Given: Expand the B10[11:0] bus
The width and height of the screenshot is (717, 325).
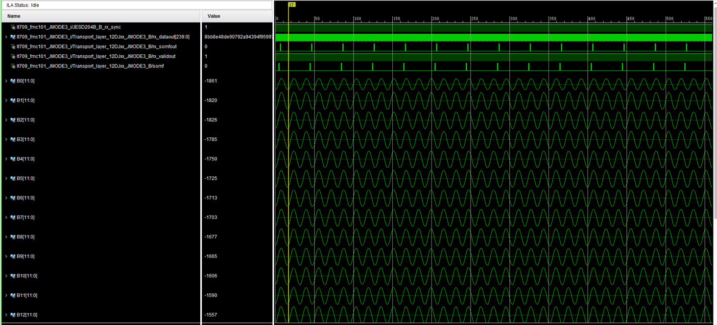Looking at the screenshot, I should (x=6, y=276).
